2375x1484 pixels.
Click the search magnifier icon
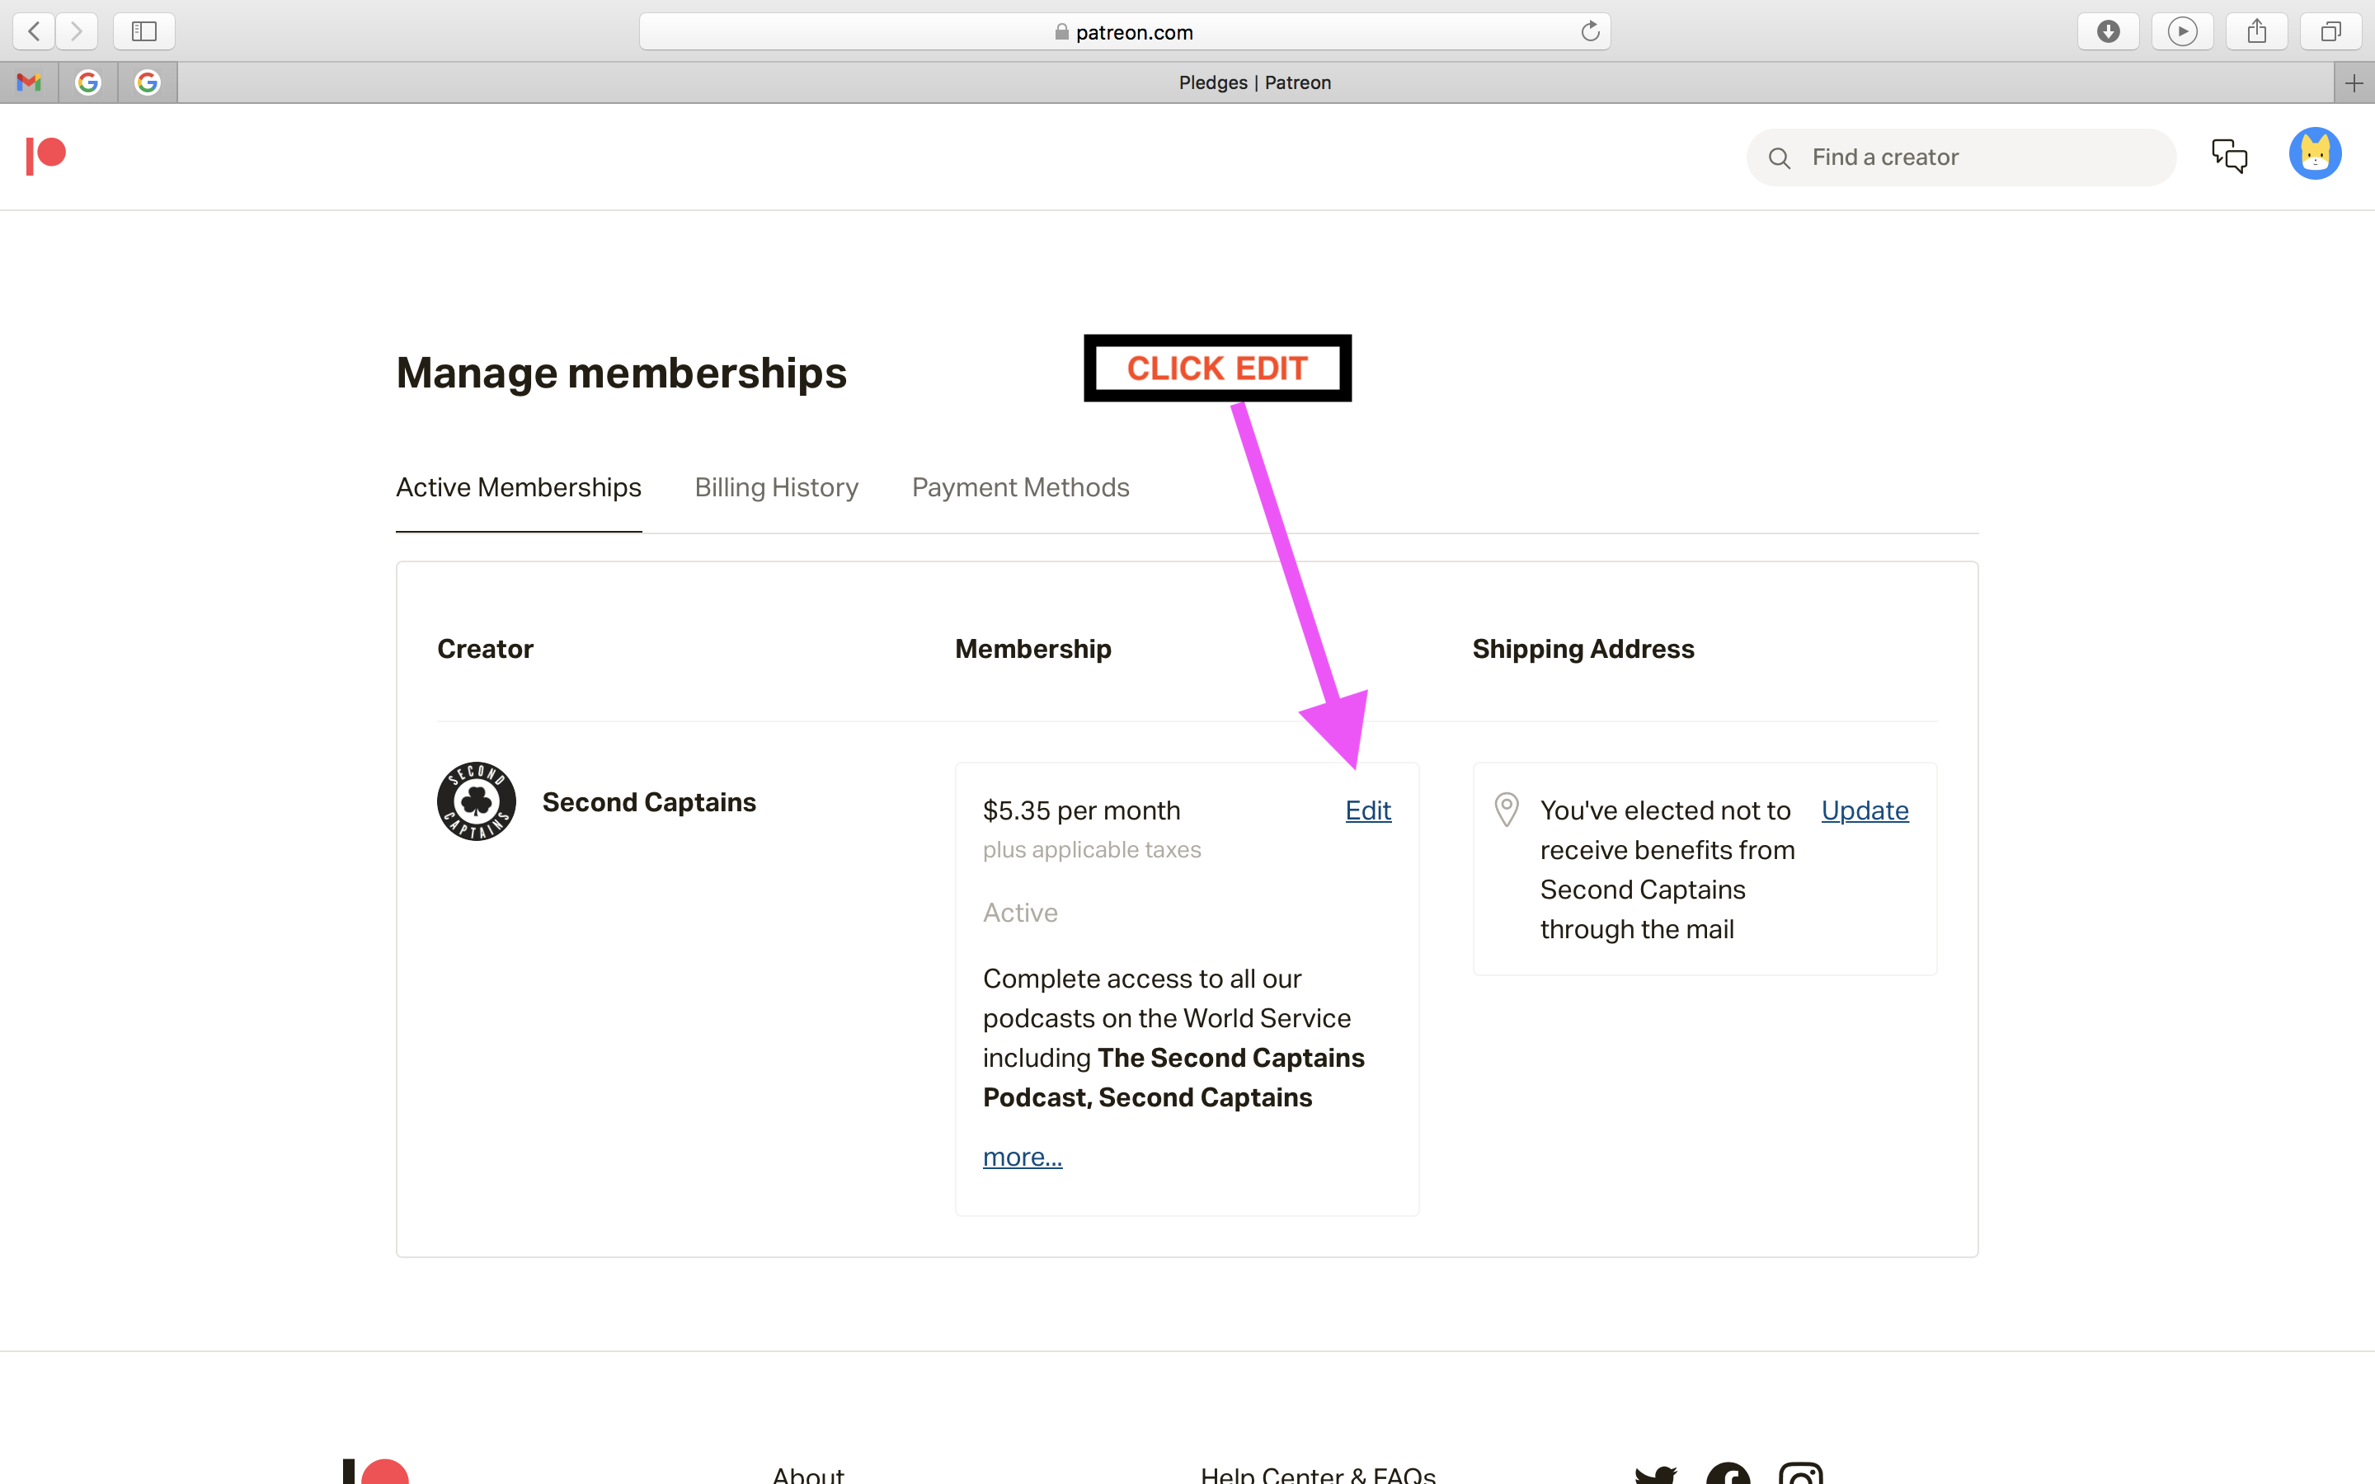(1780, 158)
